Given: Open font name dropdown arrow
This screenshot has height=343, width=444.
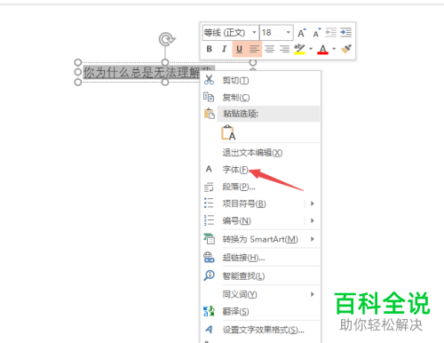Looking at the screenshot, I should coord(254,32).
